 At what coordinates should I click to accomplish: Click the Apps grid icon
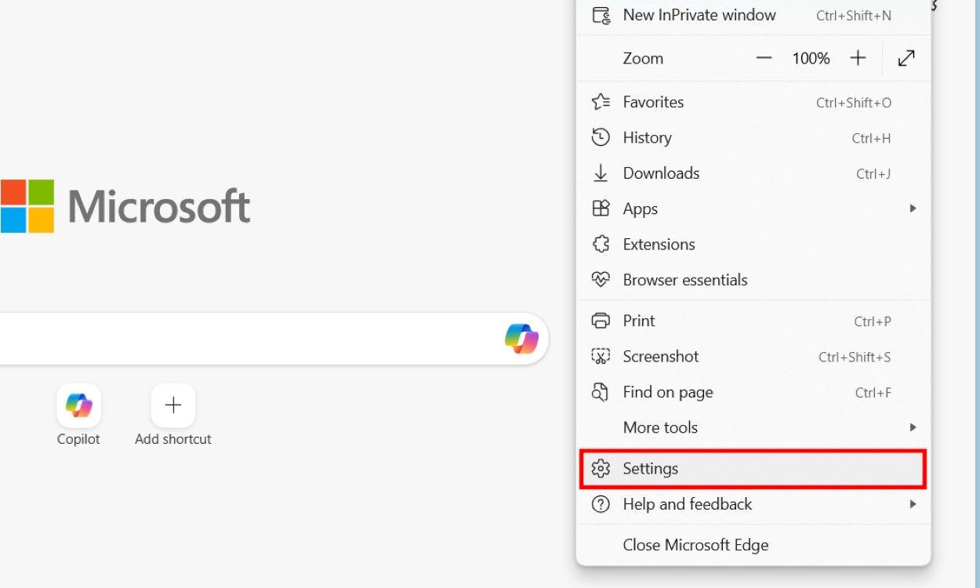tap(601, 209)
